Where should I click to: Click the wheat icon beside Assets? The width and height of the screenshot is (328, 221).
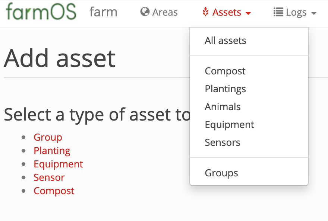pyautogui.click(x=205, y=12)
